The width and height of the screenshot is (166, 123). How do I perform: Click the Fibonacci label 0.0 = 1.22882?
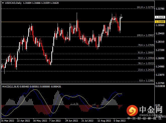(x=147, y=81)
